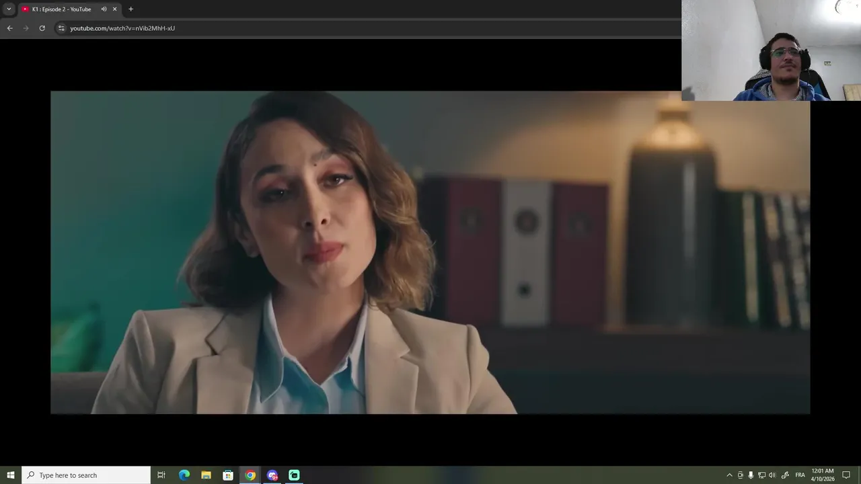This screenshot has height=484, width=861.
Task: Open network status tray icon
Action: (x=761, y=475)
